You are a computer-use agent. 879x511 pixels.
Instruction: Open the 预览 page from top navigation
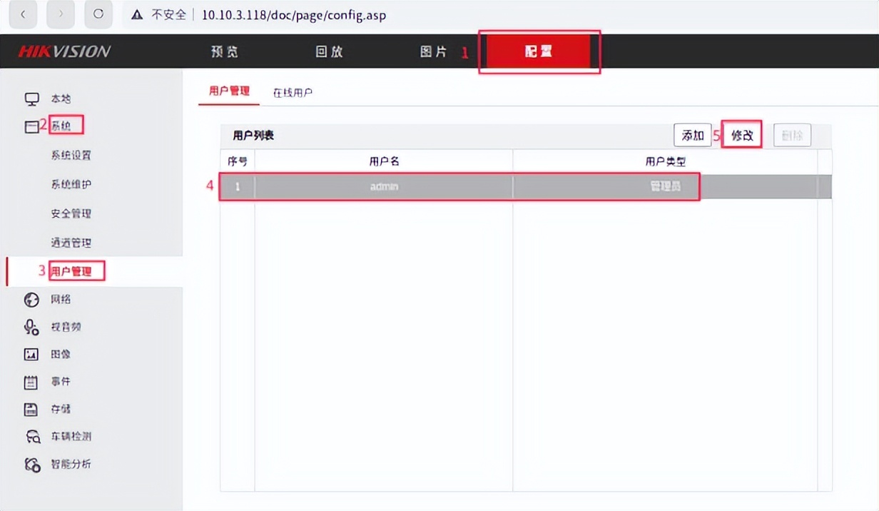[225, 51]
